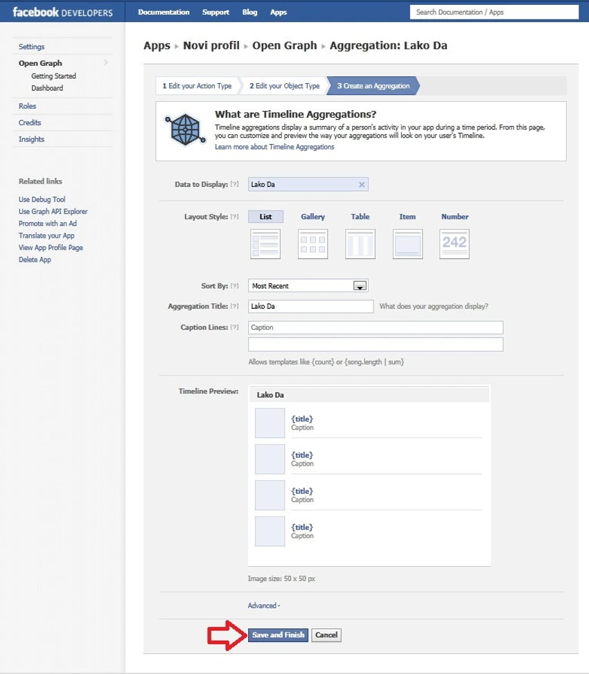Open Documentation in the top menu
Screen dimensions: 589x674
[x=164, y=12]
